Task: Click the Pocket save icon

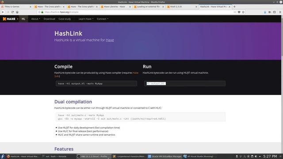Action: click(x=239, y=12)
